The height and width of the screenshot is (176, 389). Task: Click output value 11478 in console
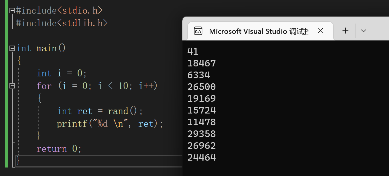pos(202,122)
